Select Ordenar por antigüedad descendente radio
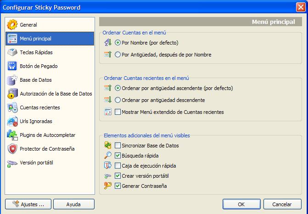 tap(118, 100)
